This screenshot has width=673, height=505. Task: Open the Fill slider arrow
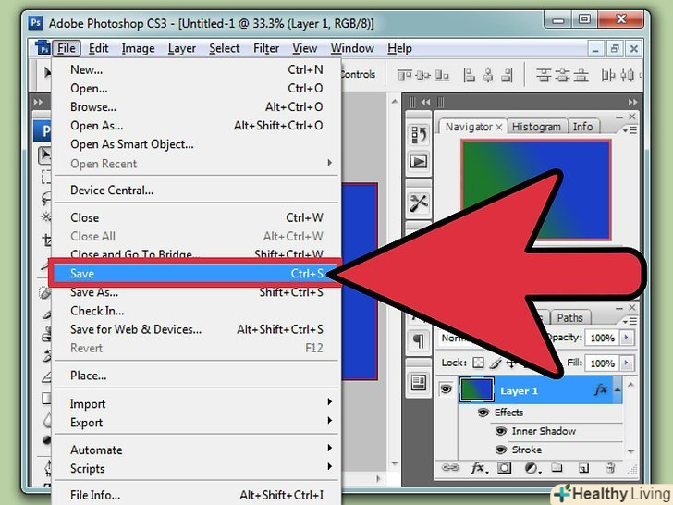(x=627, y=363)
